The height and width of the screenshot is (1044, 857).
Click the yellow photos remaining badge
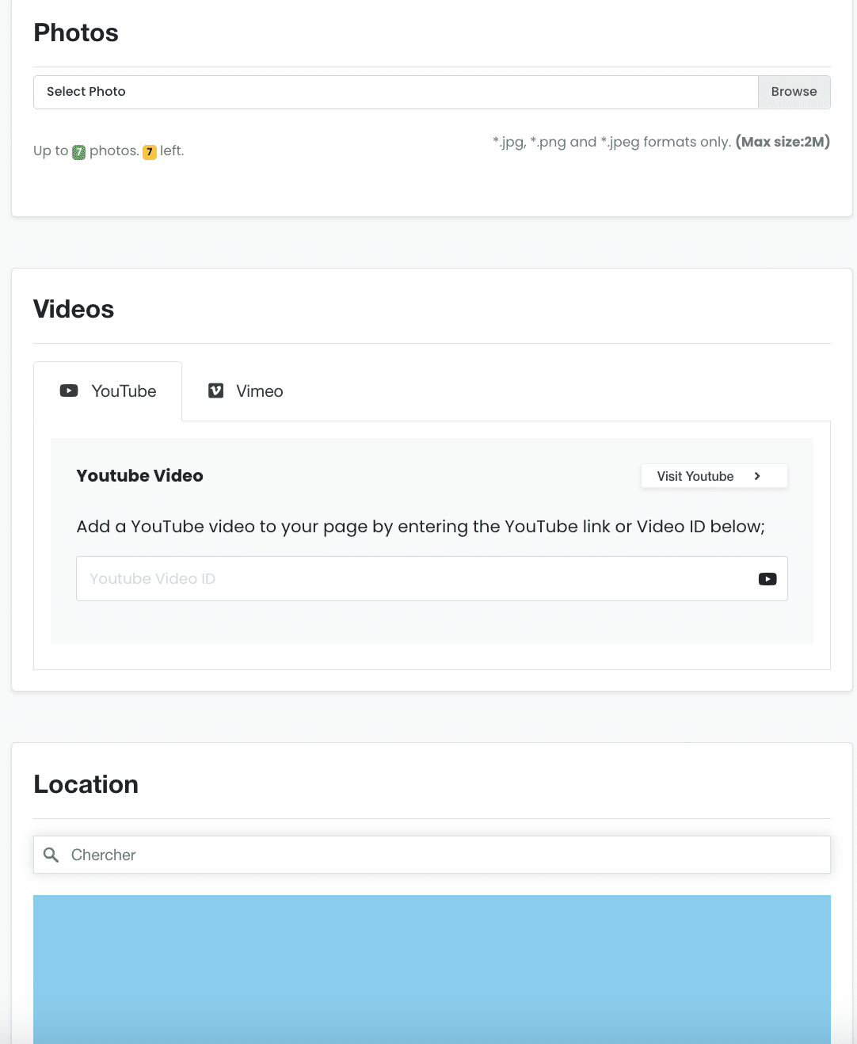(149, 152)
